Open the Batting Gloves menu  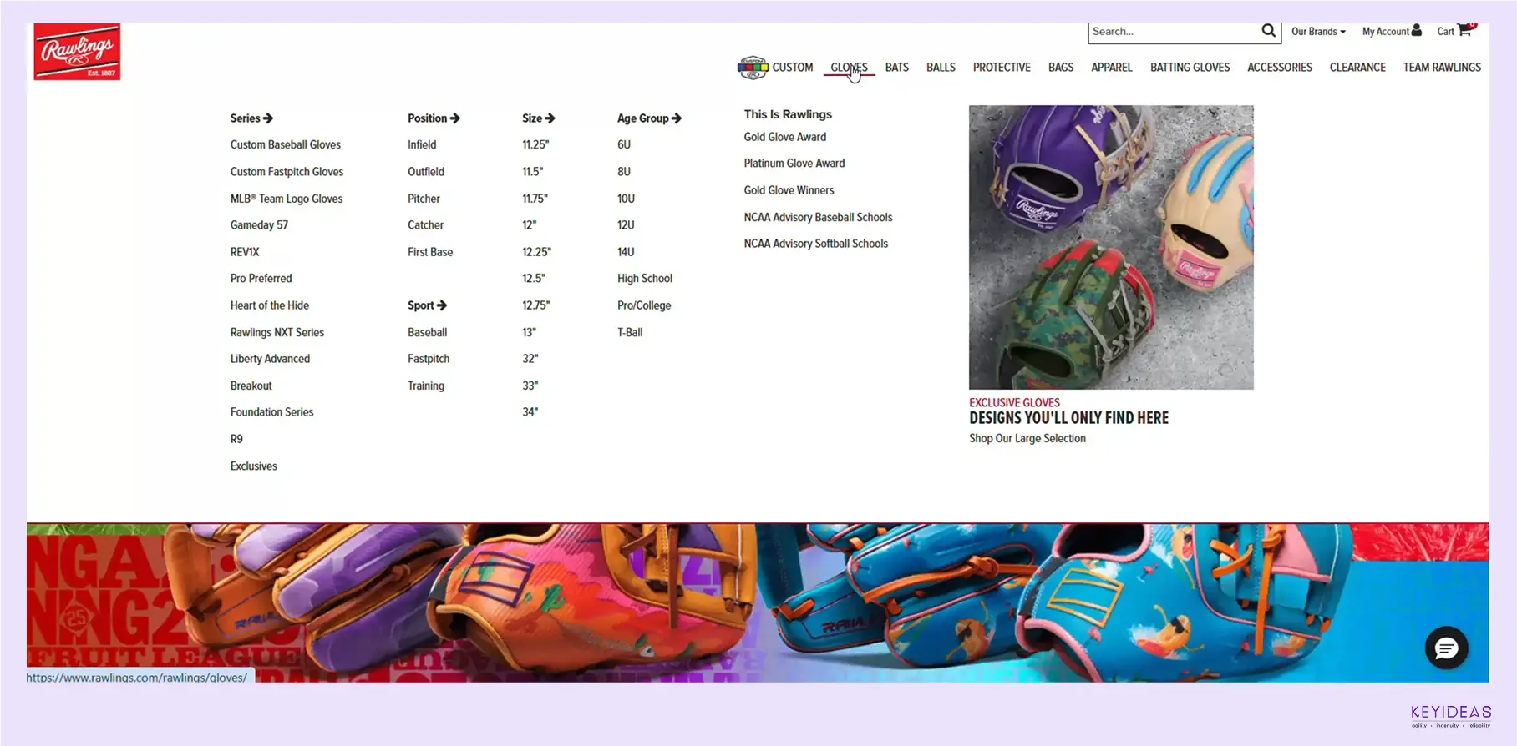[x=1190, y=68]
